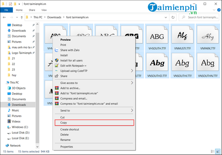Click Rename in the context menu
The width and height of the screenshot is (222, 155).
click(94, 140)
